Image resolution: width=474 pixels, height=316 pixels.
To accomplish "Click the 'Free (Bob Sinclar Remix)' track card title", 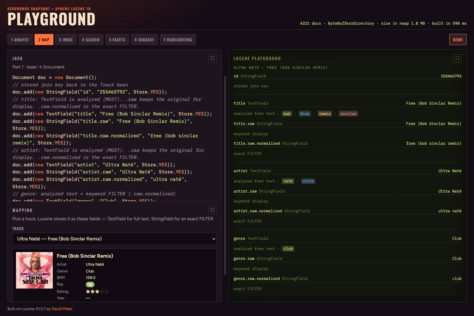I will pos(85,256).
